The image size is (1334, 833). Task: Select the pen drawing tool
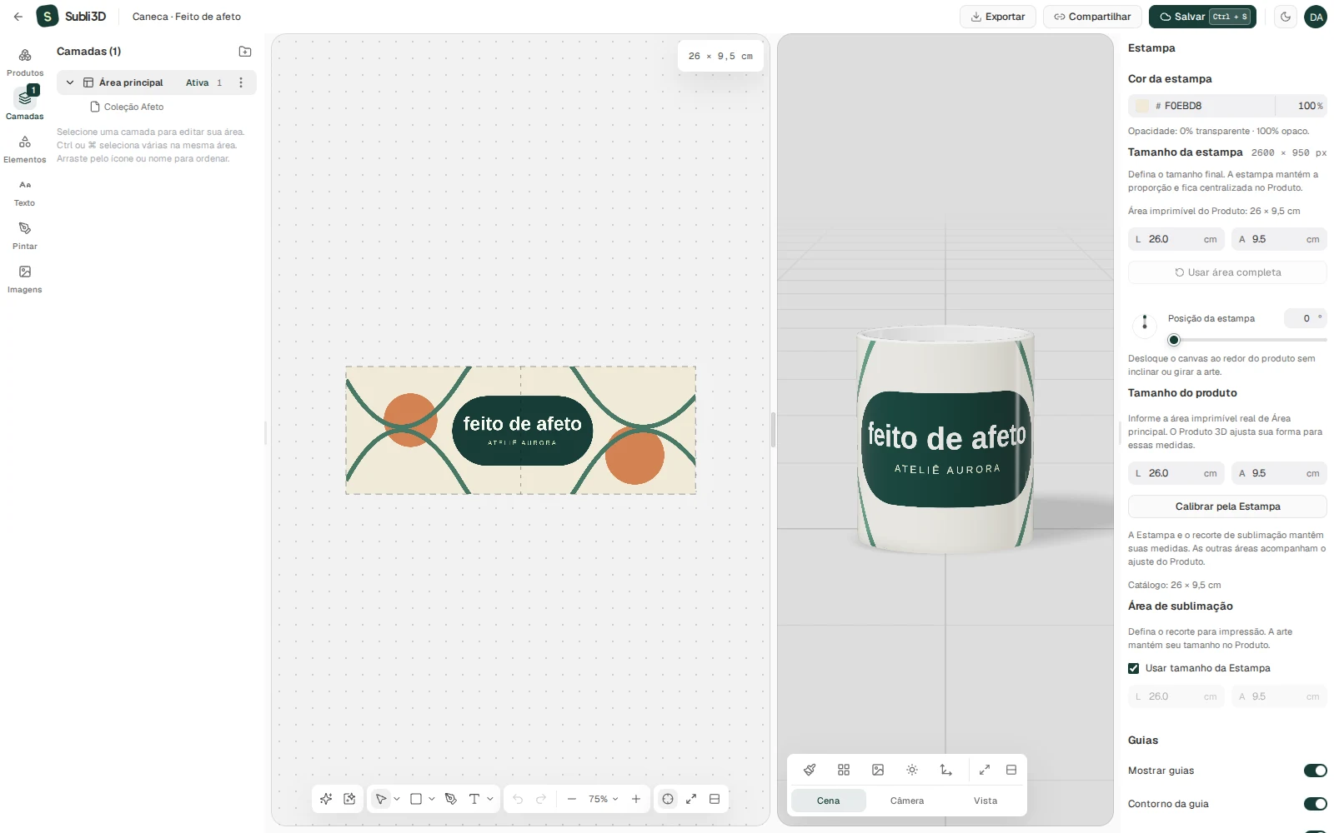coord(451,799)
